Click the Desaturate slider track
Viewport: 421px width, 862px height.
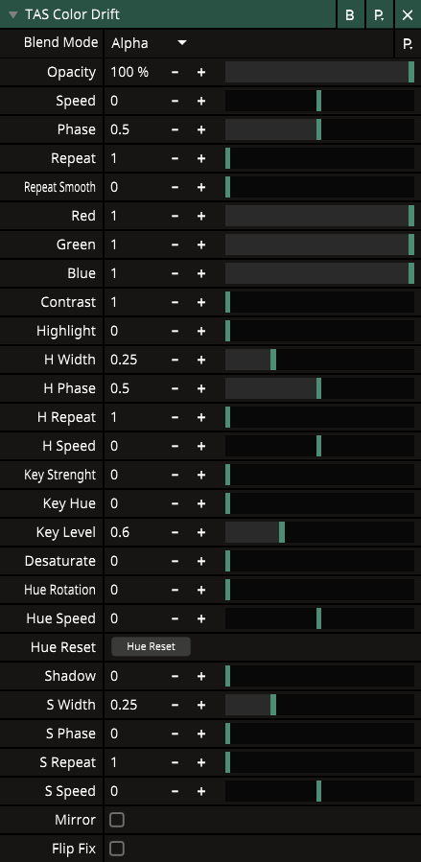(320, 561)
